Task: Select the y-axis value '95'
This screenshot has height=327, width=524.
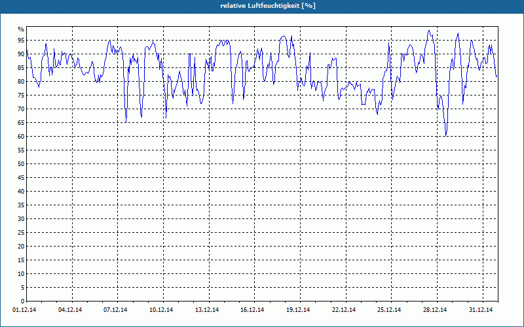Action: point(21,41)
